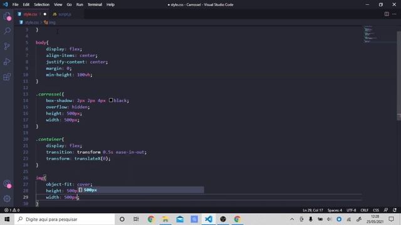Open the Selection menu
The image size is (401, 225).
coord(42,4)
